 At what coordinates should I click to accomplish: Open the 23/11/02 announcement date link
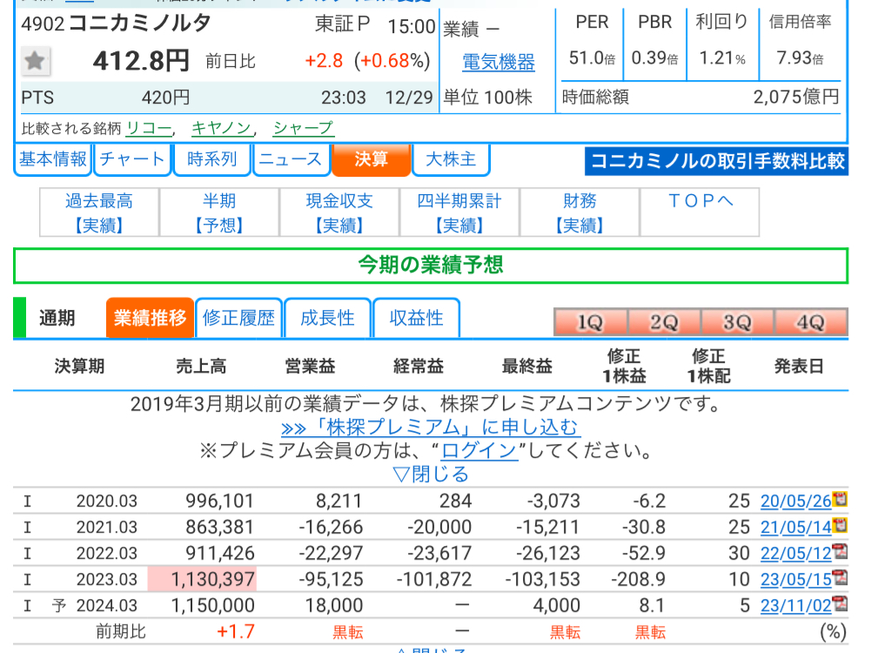(795, 606)
